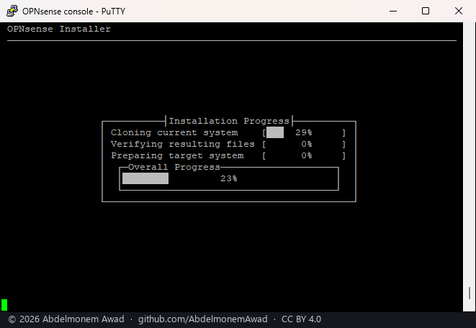Select the "Verifying resulting files" label
This screenshot has width=476, height=328.
[x=182, y=145]
